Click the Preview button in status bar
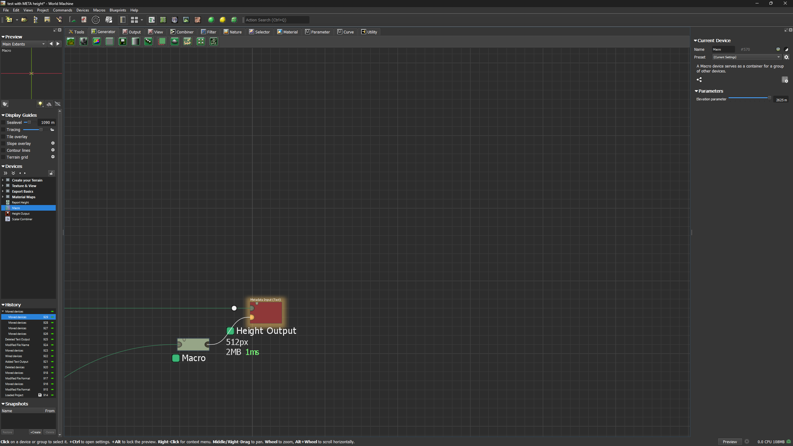Viewport: 793px width, 446px height. pos(729,442)
